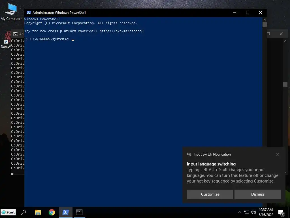Close the background Command Prompt window

pos(281,34)
